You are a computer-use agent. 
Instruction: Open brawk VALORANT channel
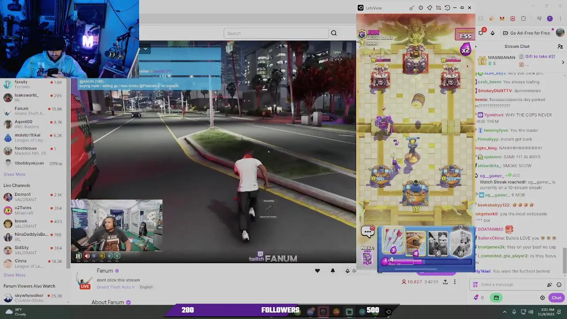coord(34,223)
